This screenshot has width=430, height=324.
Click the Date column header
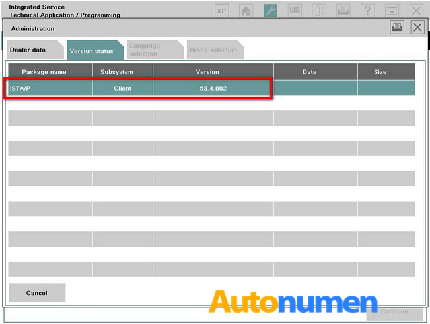point(316,72)
